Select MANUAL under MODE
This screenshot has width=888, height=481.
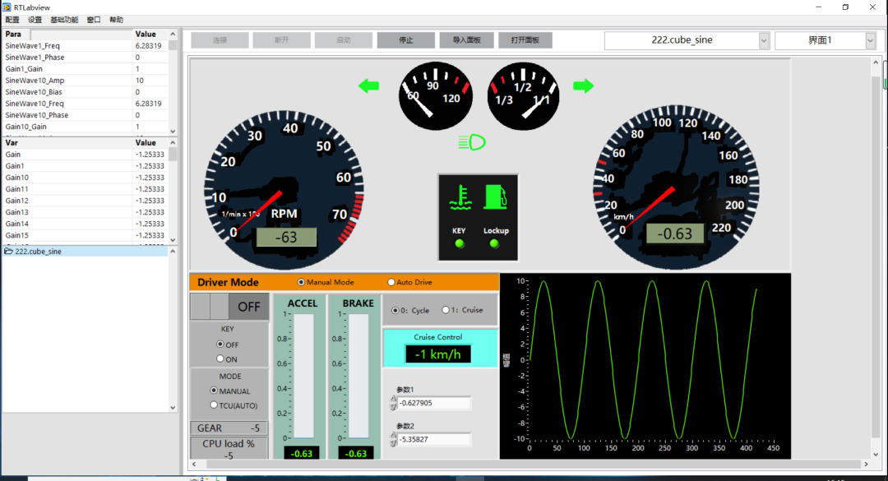(x=214, y=391)
